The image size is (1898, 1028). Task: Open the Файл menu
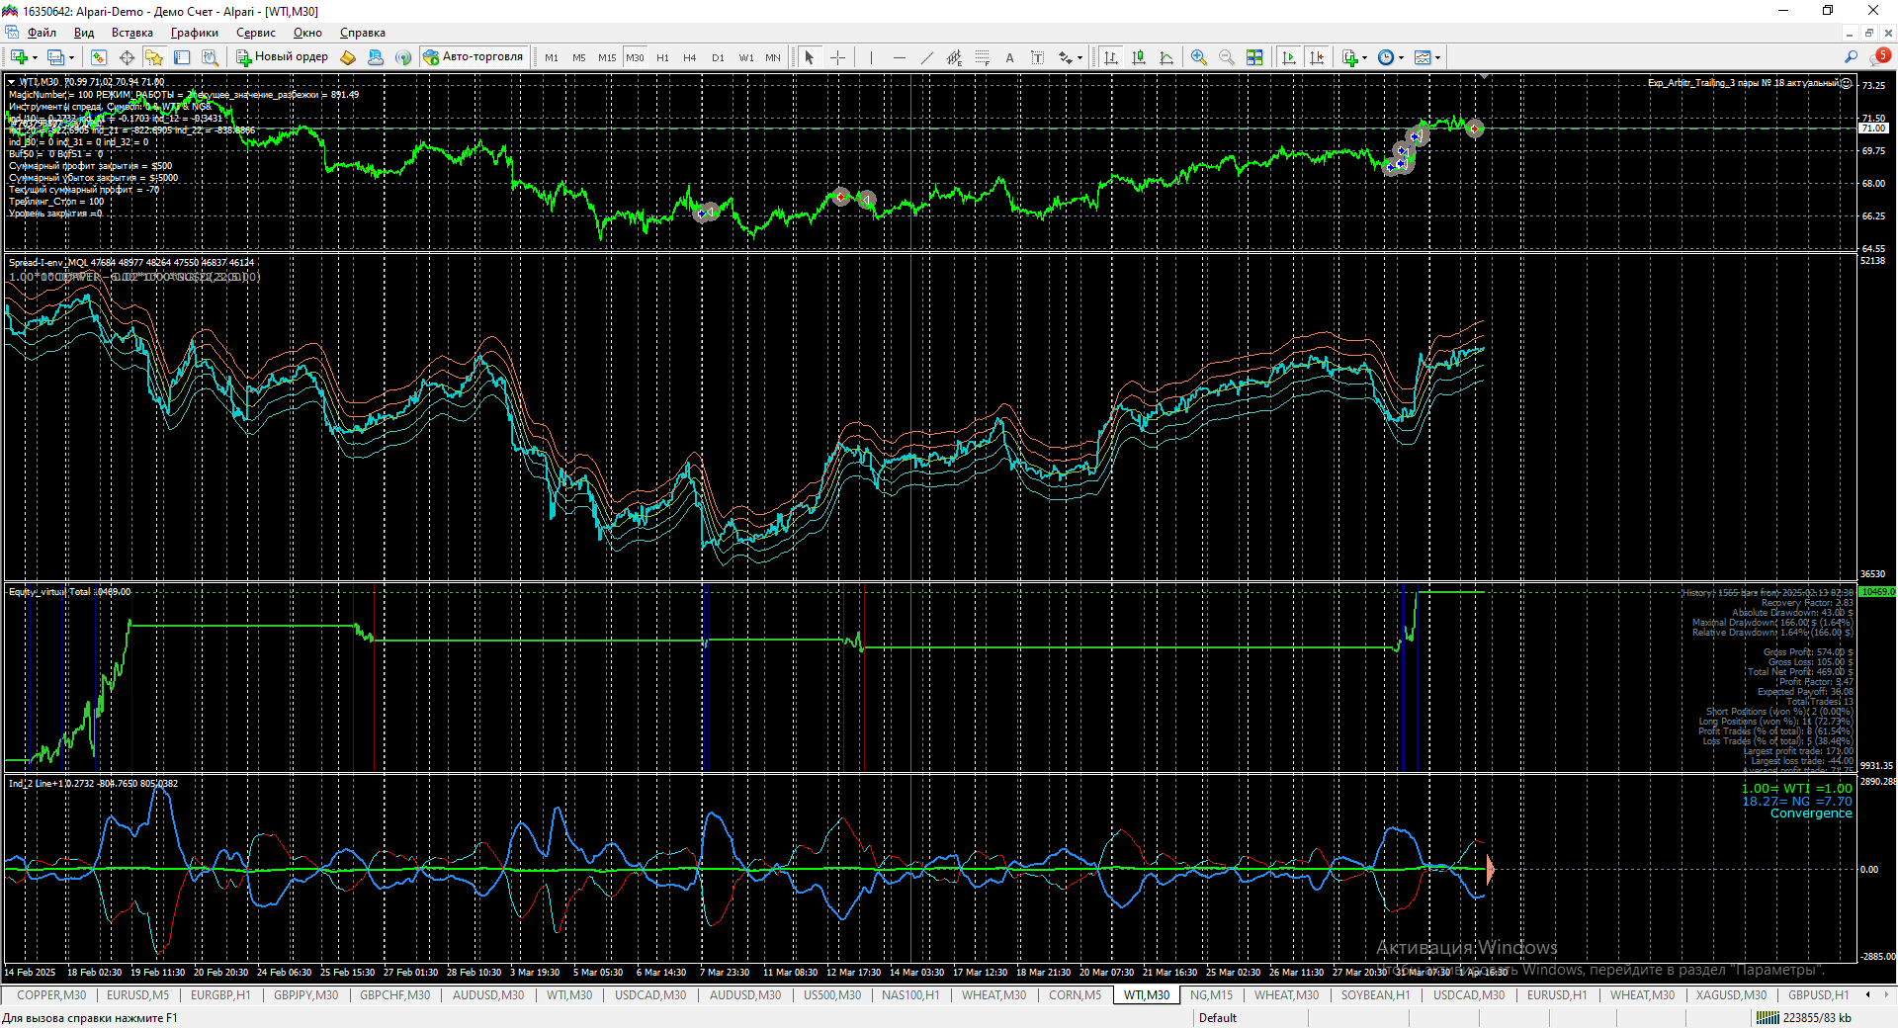(42, 33)
